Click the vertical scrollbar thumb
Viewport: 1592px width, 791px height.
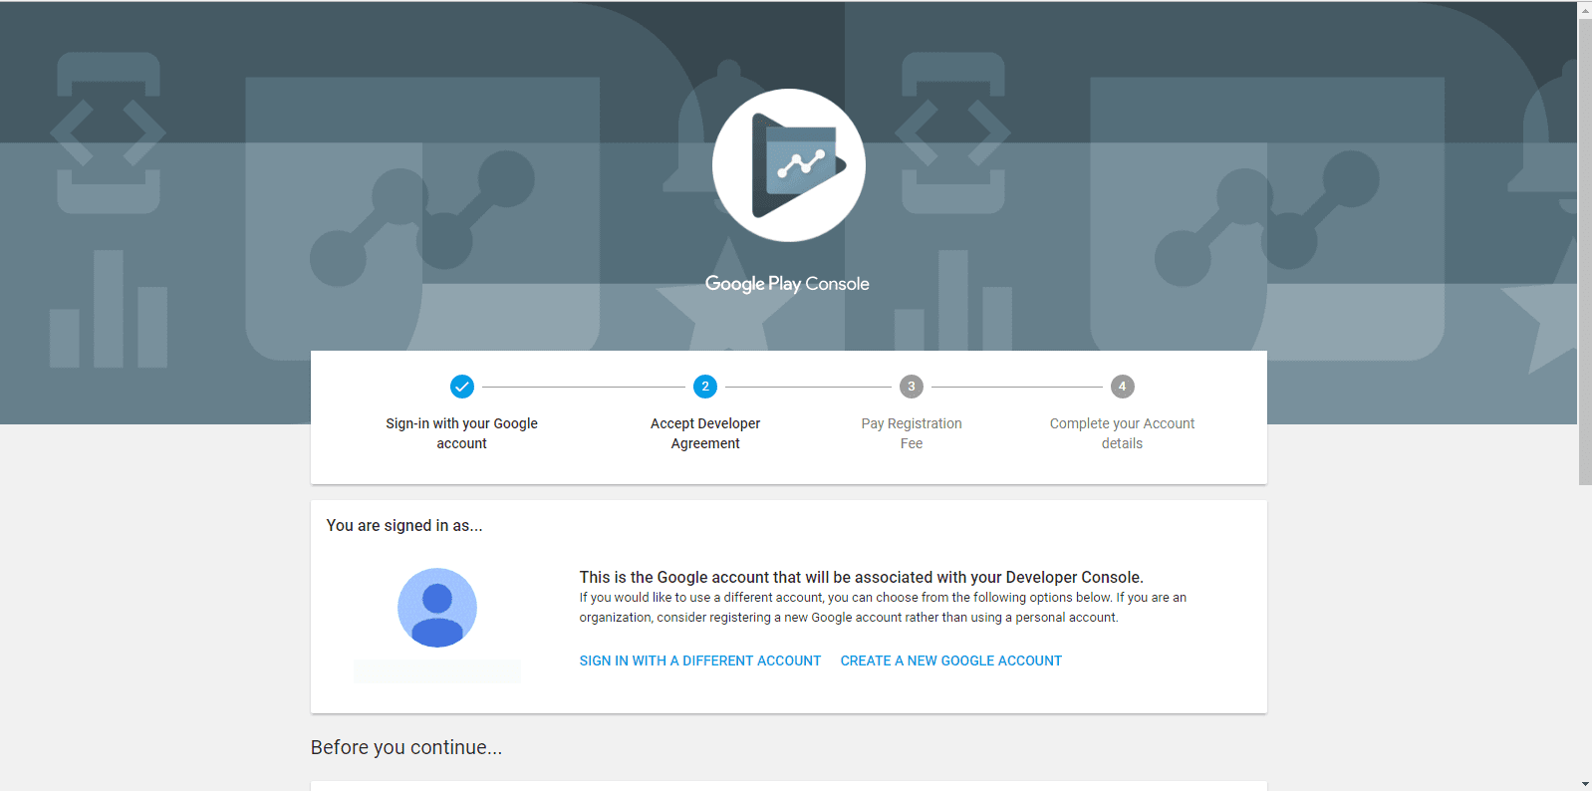[x=1585, y=252]
